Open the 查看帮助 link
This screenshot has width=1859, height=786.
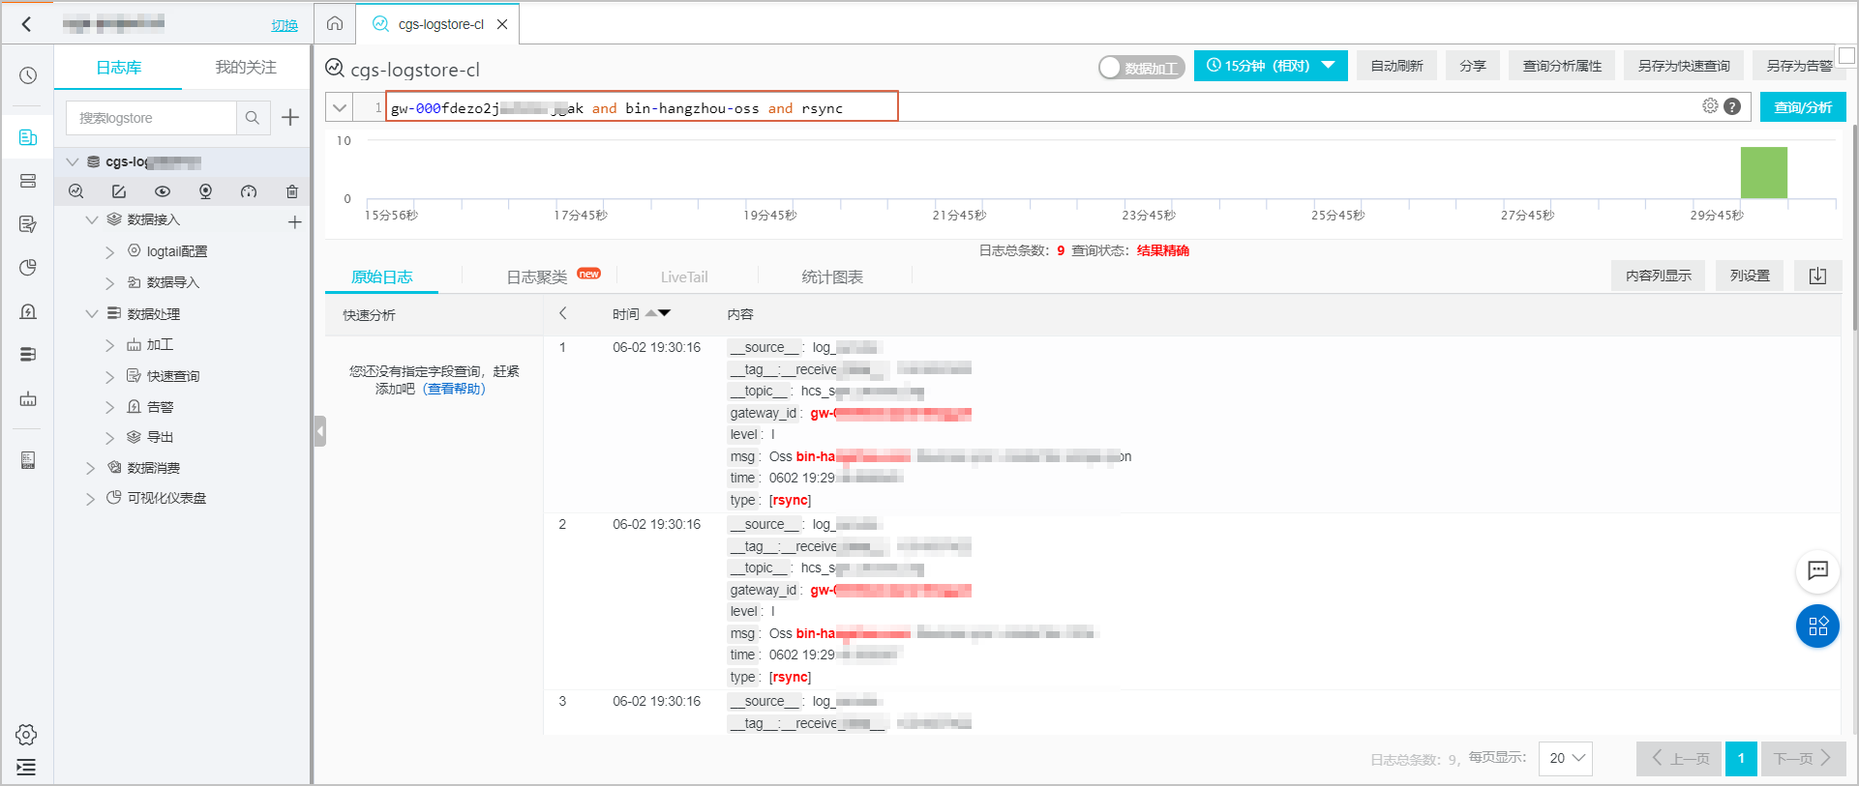[x=454, y=389]
